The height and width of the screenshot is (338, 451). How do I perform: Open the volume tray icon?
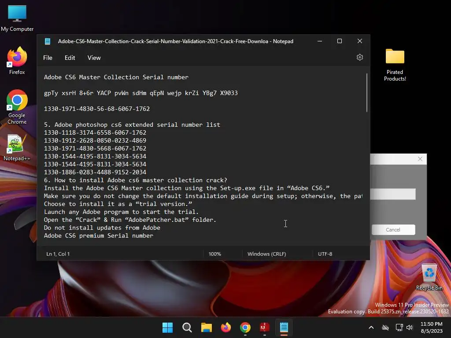(410, 327)
